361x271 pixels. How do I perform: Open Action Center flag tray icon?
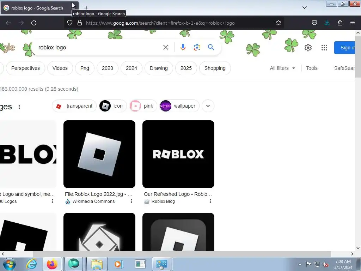point(308,264)
